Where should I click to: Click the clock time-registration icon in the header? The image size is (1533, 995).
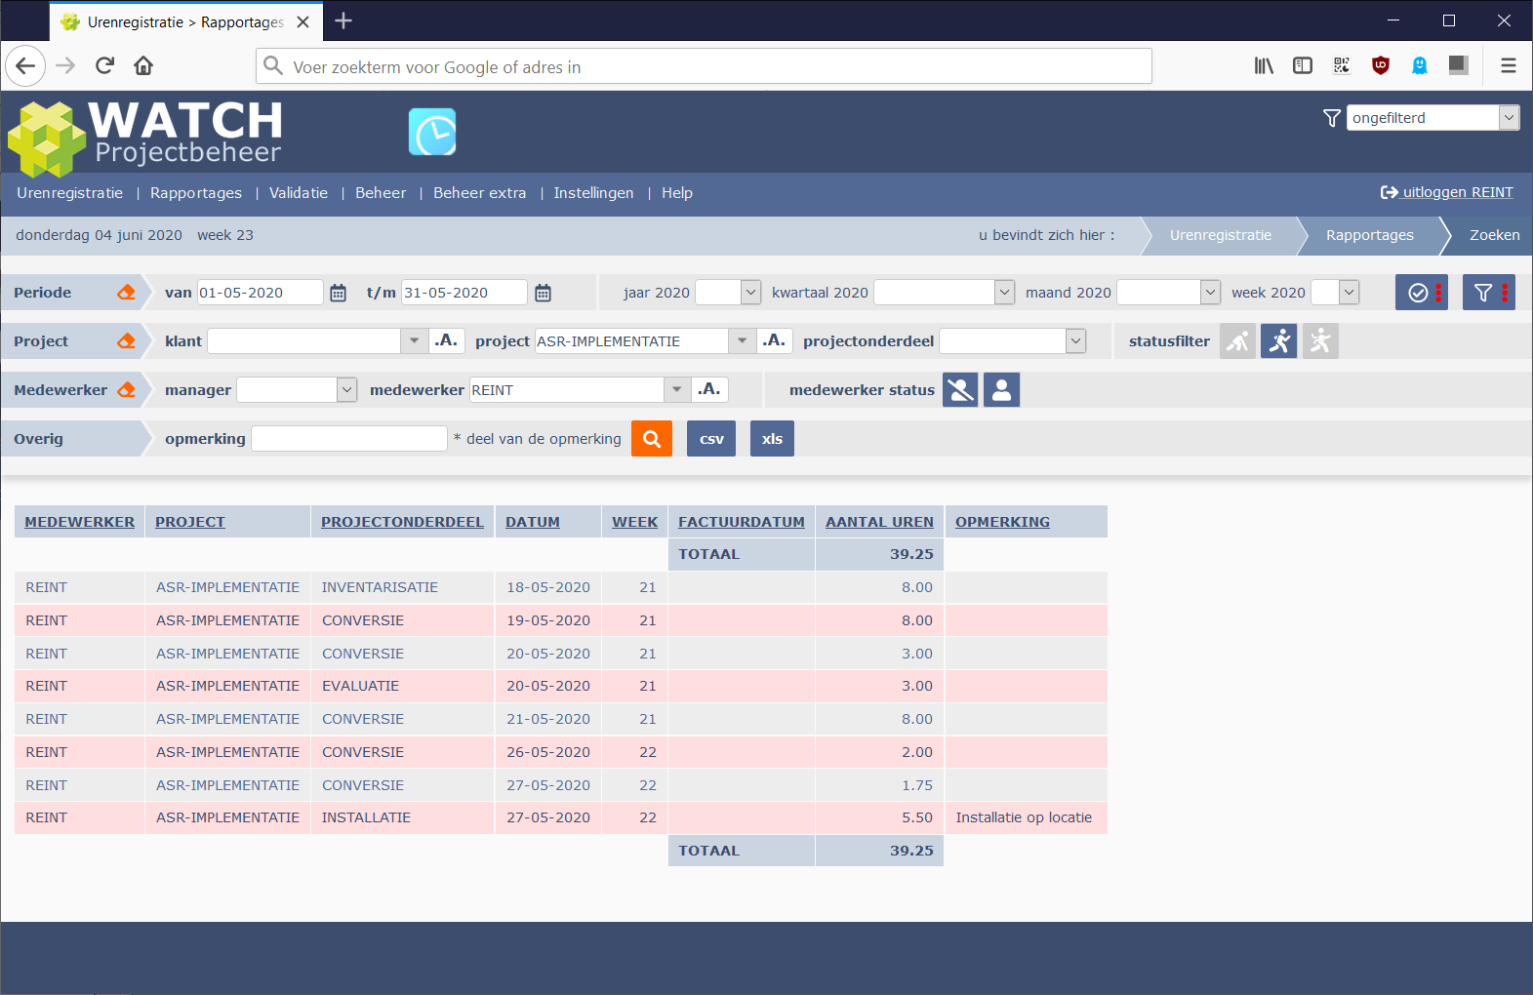pos(432,132)
